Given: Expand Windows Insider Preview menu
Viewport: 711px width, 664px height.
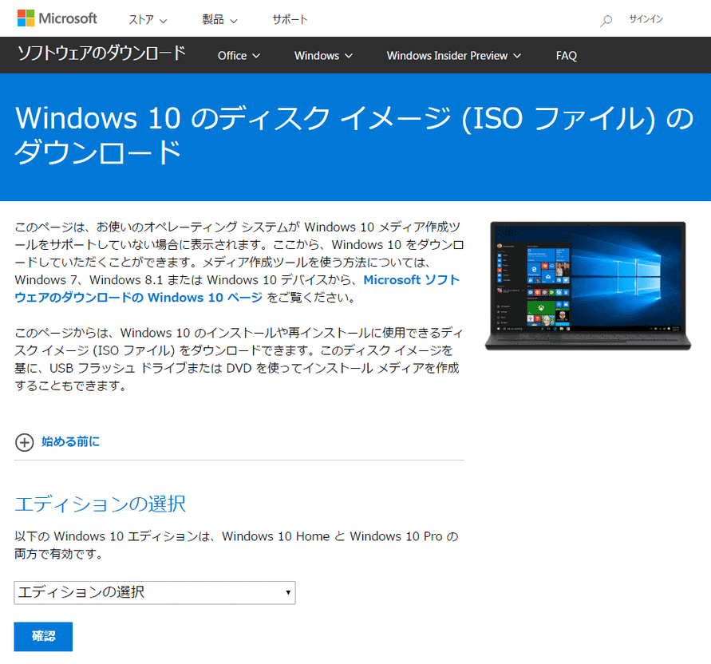Looking at the screenshot, I should tap(454, 56).
